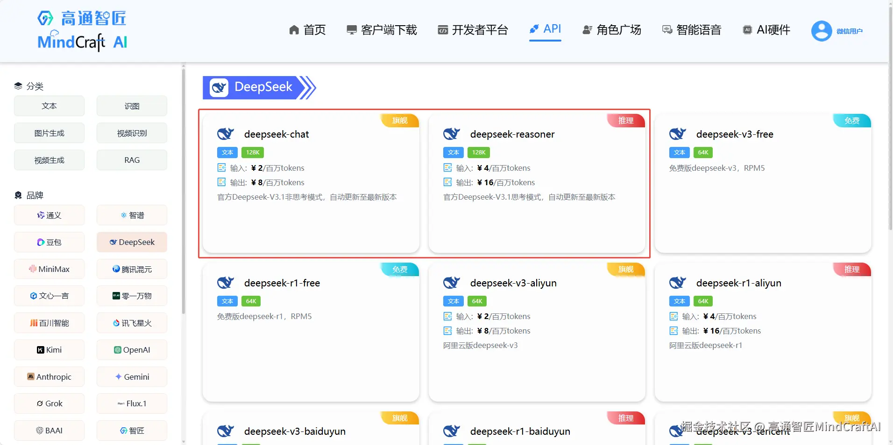Select 腾讯混元 brand filter

coord(132,269)
